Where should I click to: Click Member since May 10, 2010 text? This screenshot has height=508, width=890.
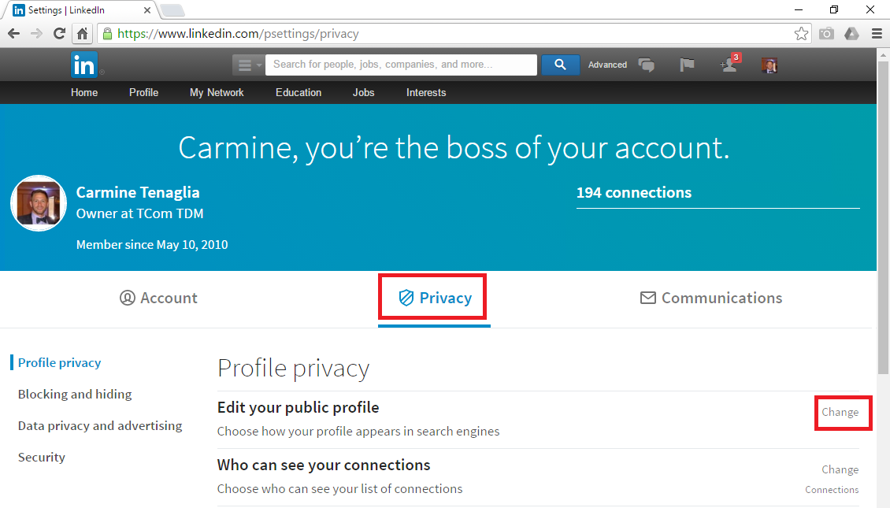[x=152, y=245]
